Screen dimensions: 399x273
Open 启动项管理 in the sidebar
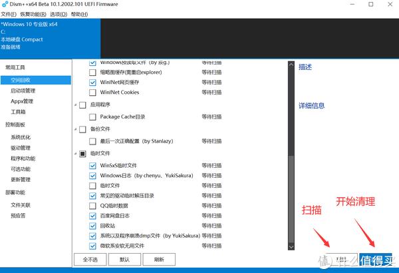tap(23, 91)
